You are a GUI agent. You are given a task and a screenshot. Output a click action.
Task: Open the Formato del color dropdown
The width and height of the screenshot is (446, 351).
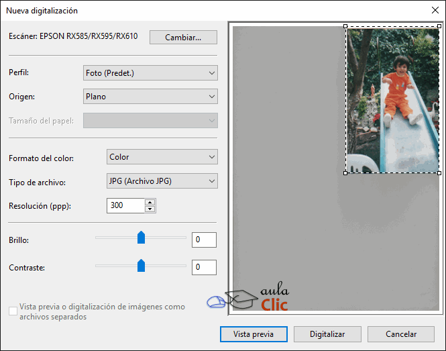click(162, 157)
